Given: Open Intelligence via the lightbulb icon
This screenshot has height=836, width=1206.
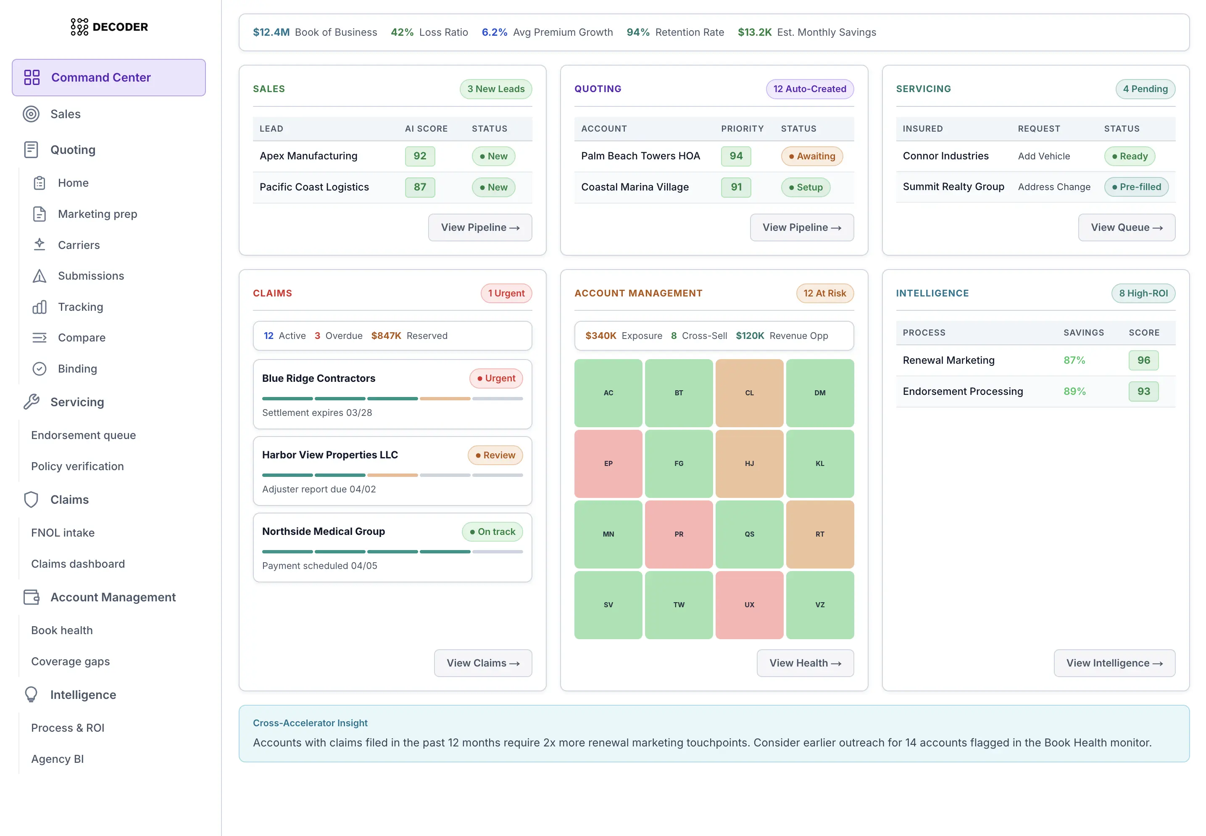Looking at the screenshot, I should [x=32, y=694].
